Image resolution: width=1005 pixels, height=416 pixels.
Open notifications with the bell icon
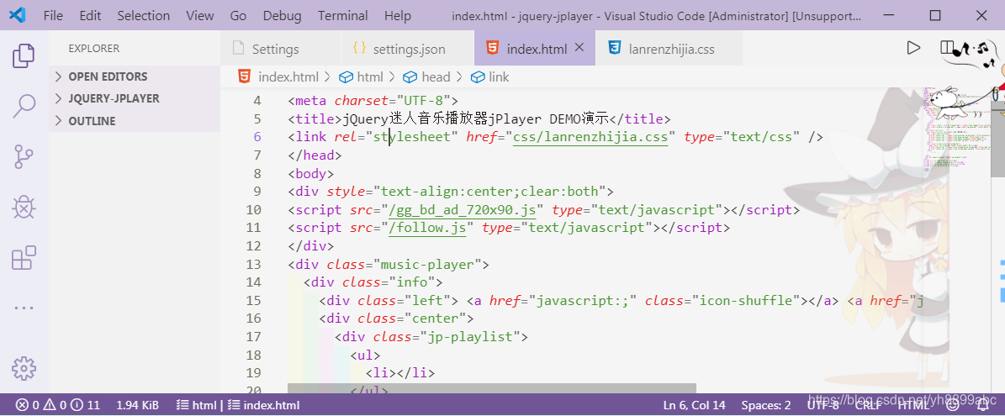click(982, 404)
